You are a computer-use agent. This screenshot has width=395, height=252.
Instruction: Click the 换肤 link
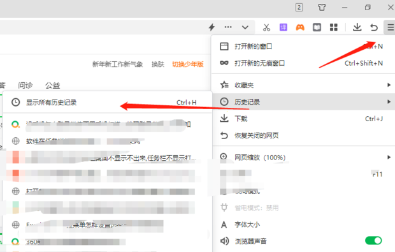click(x=158, y=64)
